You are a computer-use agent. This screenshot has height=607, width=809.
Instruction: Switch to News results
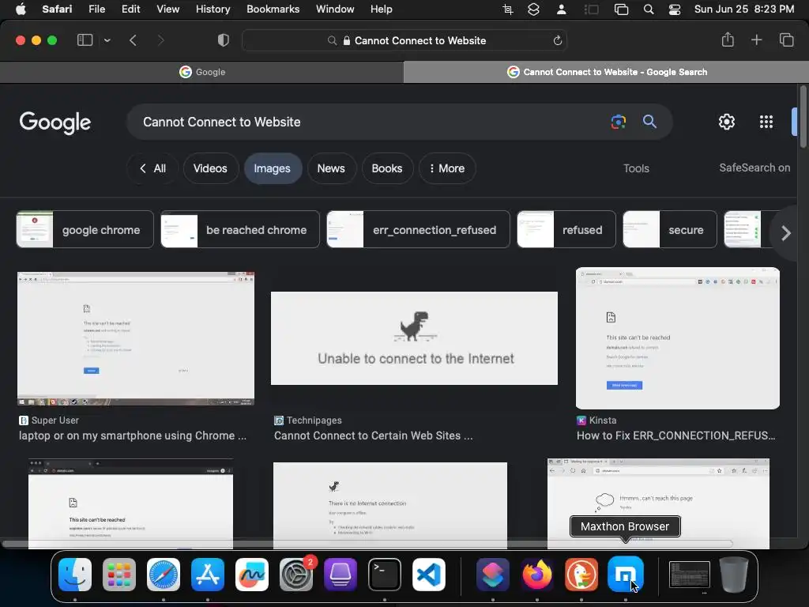[331, 168]
